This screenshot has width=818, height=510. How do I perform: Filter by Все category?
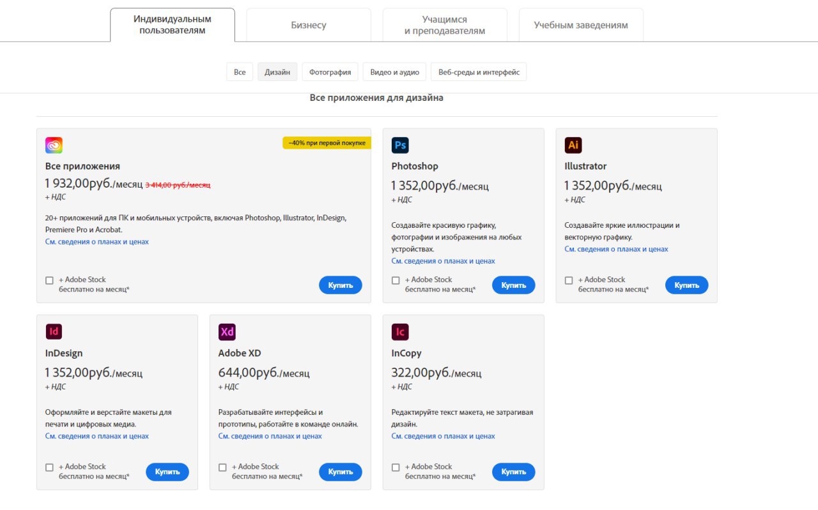tap(240, 72)
